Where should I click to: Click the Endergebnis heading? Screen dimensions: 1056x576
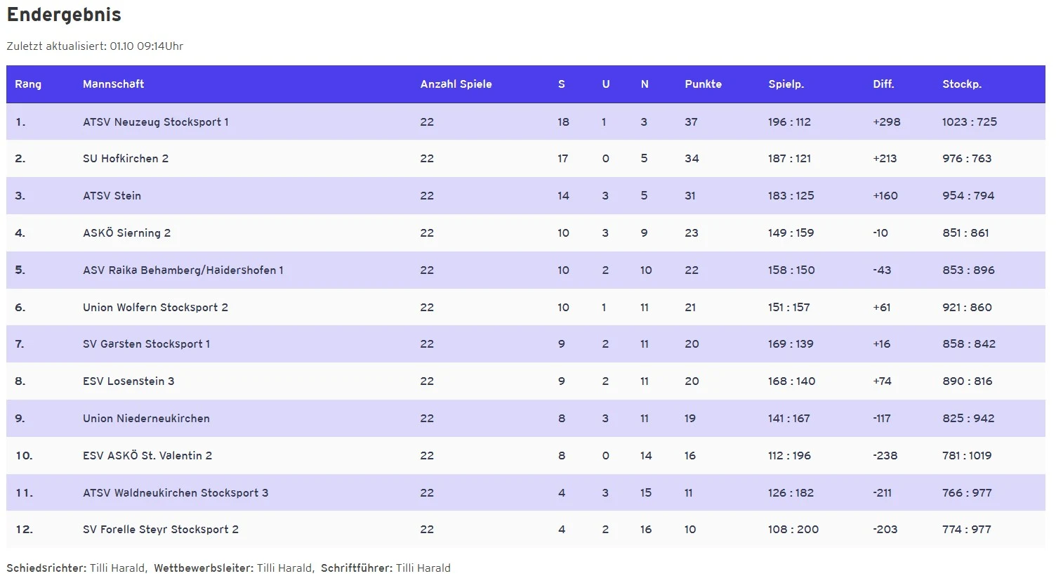pyautogui.click(x=64, y=15)
